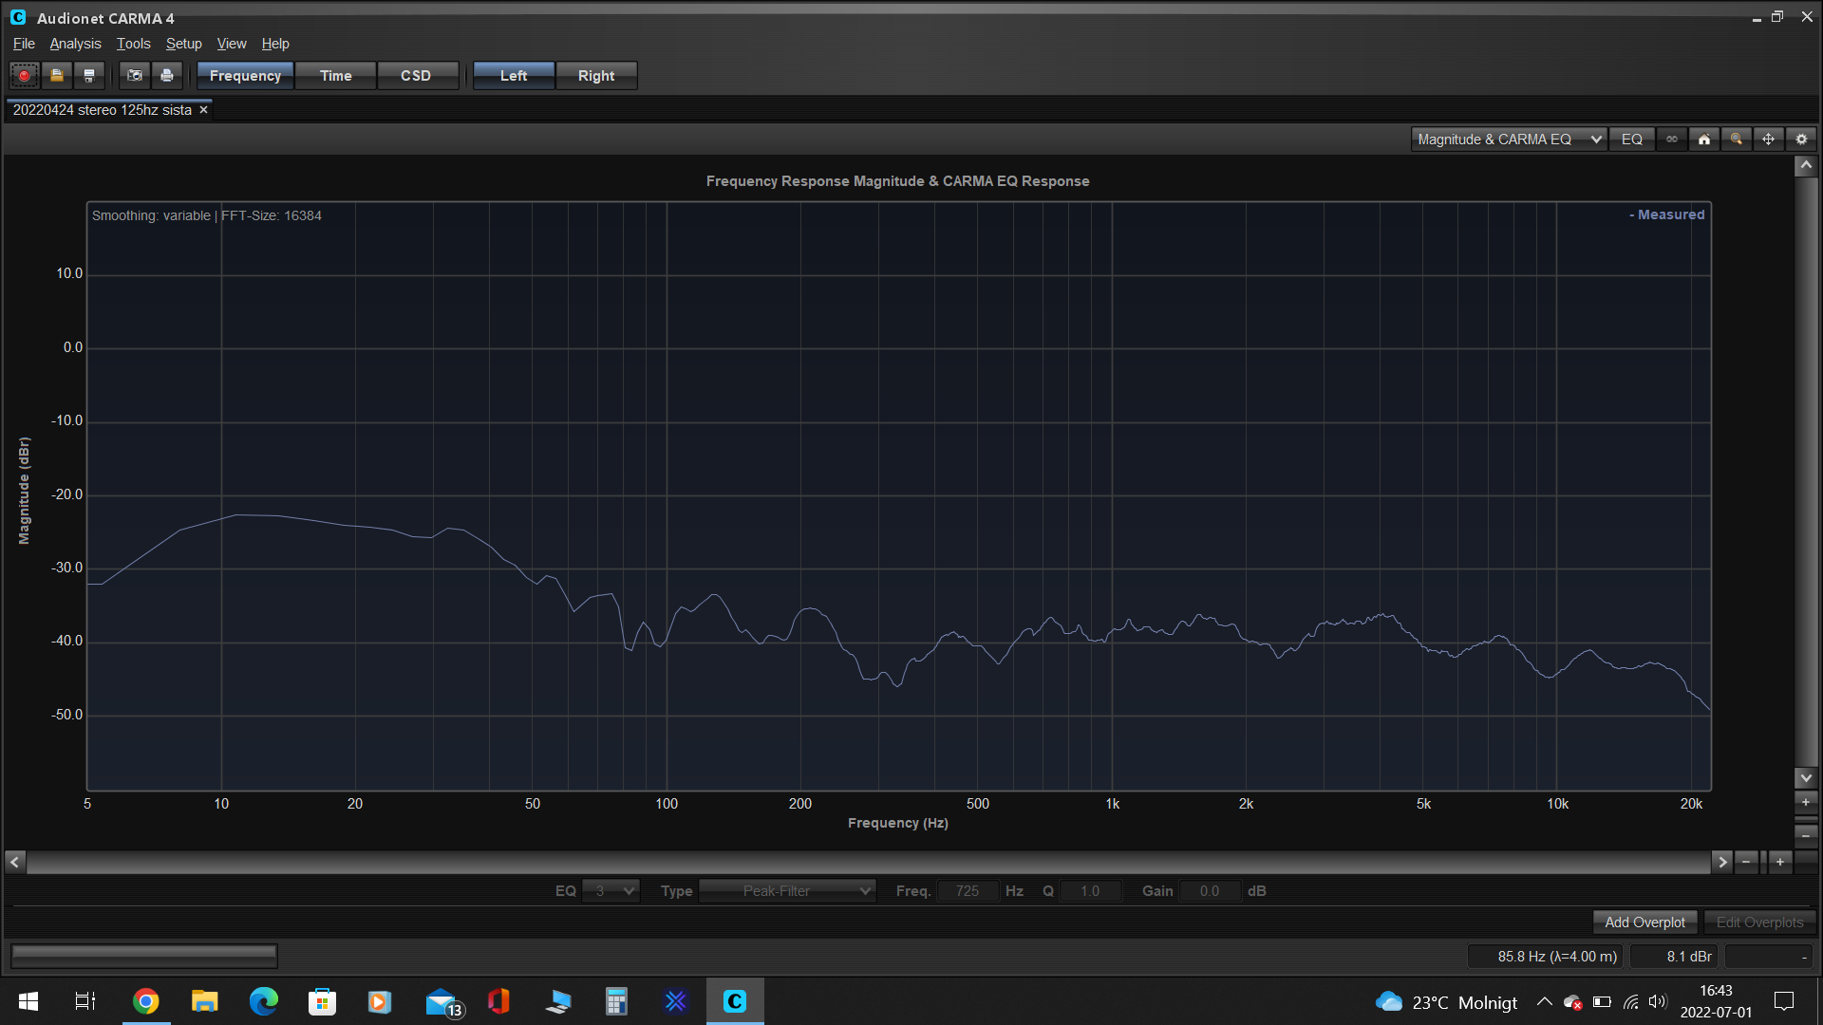Reset graph view with the home icon

1704,140
